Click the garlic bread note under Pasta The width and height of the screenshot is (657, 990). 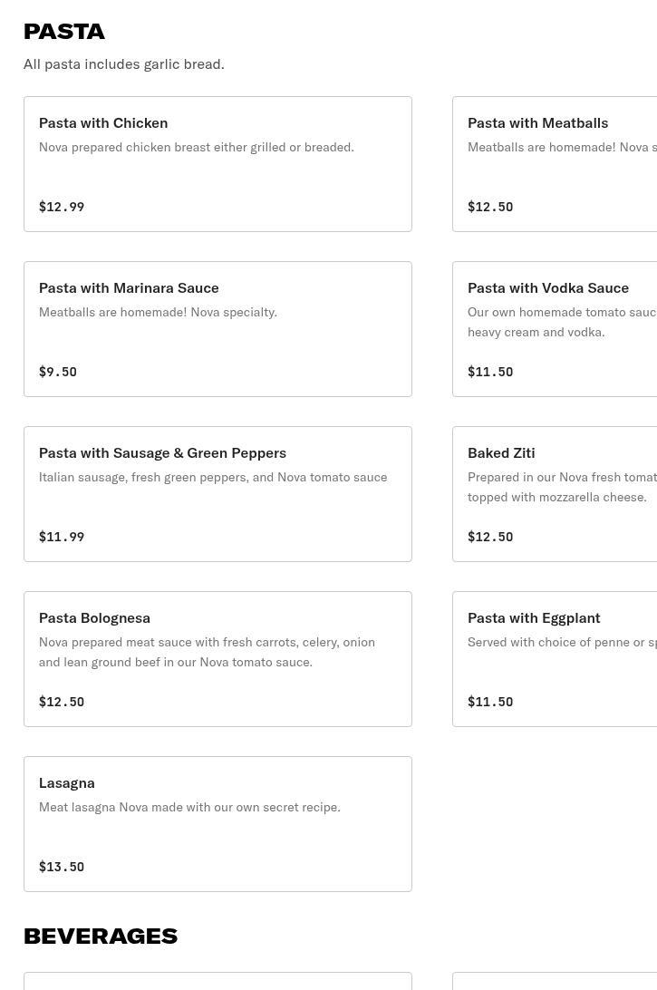[124, 63]
